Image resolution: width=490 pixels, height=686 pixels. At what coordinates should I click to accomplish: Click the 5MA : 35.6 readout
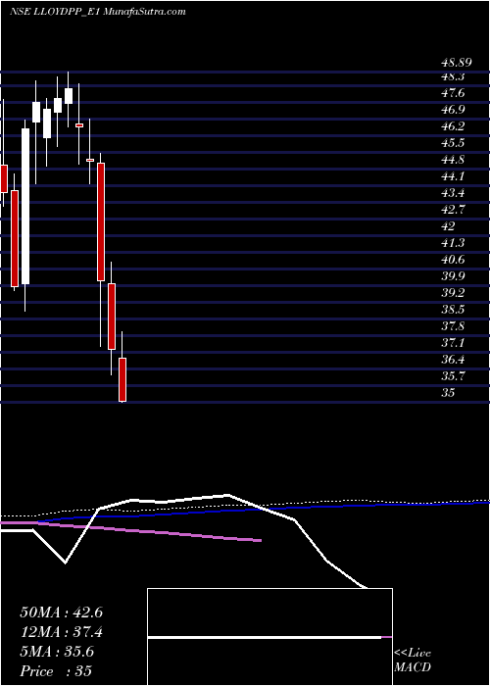coord(57,652)
